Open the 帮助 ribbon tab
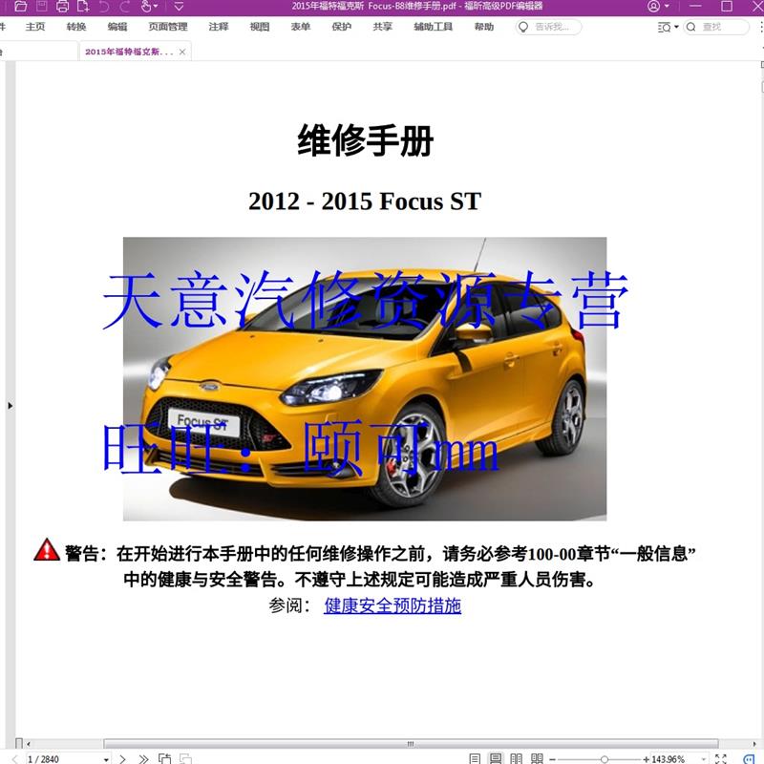Viewport: 764px width, 764px height. tap(483, 27)
